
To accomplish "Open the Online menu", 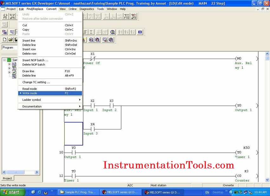I will click(x=73, y=9).
